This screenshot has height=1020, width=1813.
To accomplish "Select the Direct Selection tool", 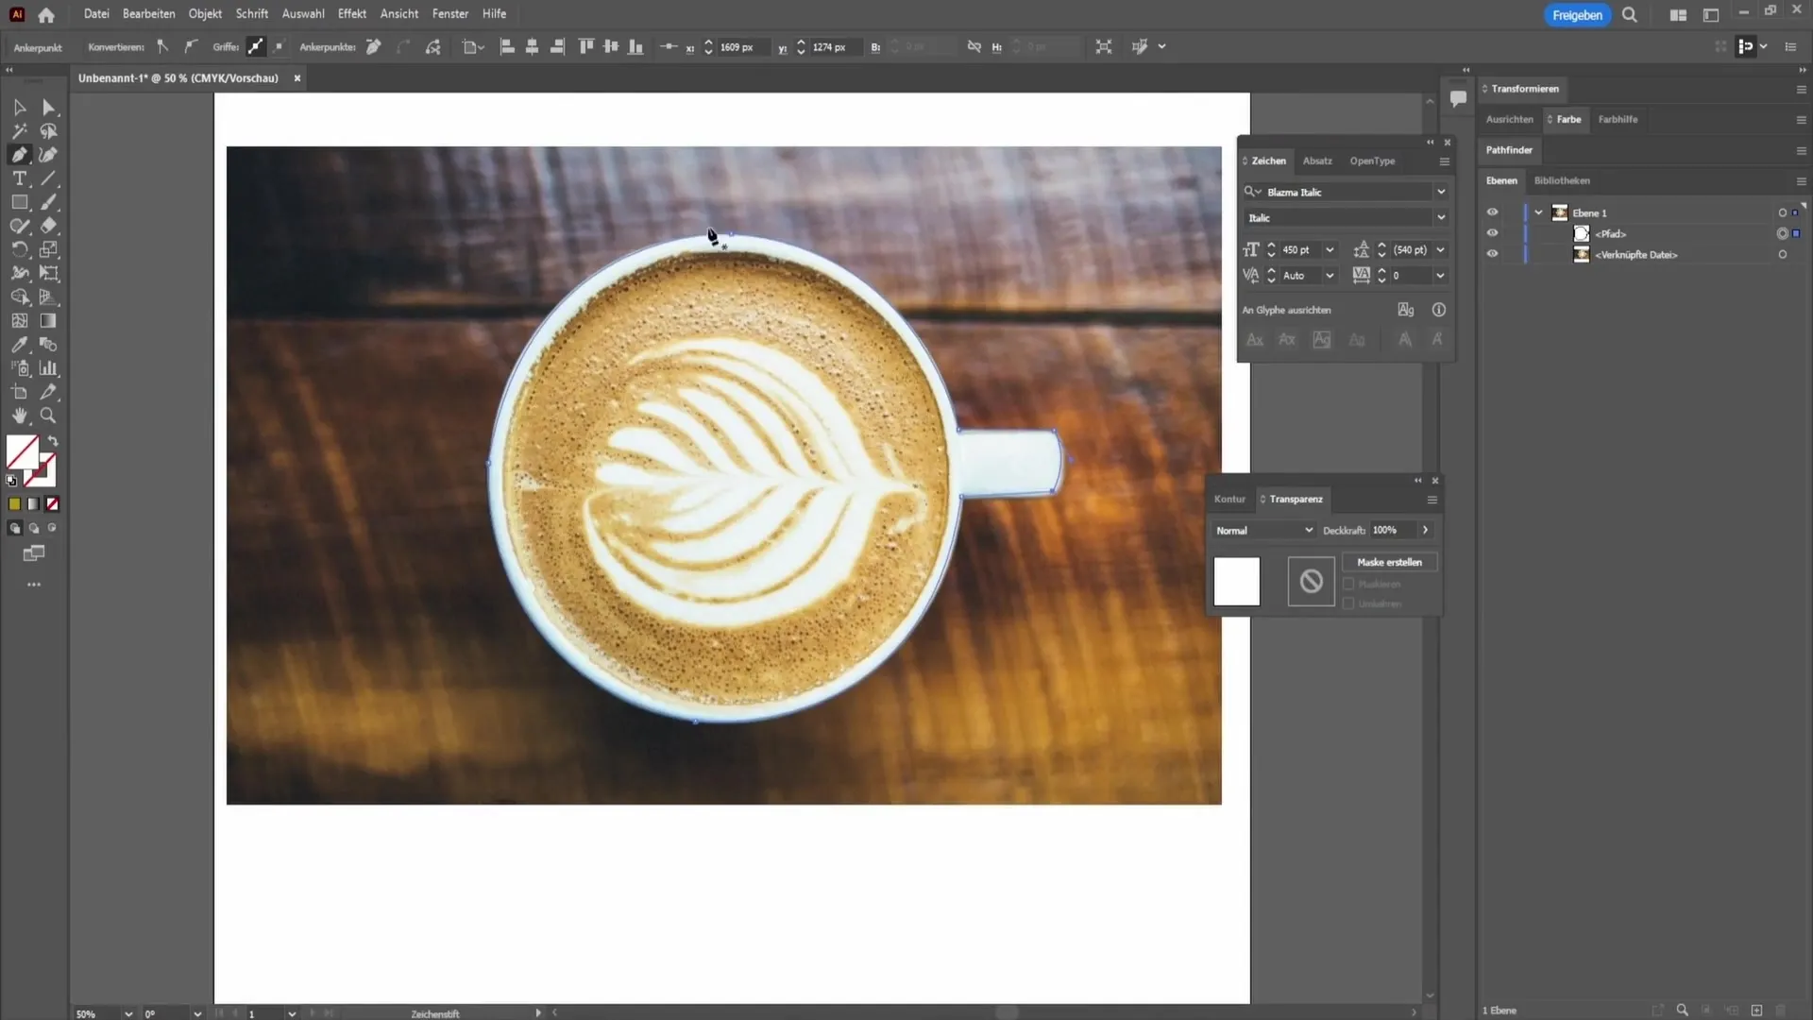I will click(49, 108).
